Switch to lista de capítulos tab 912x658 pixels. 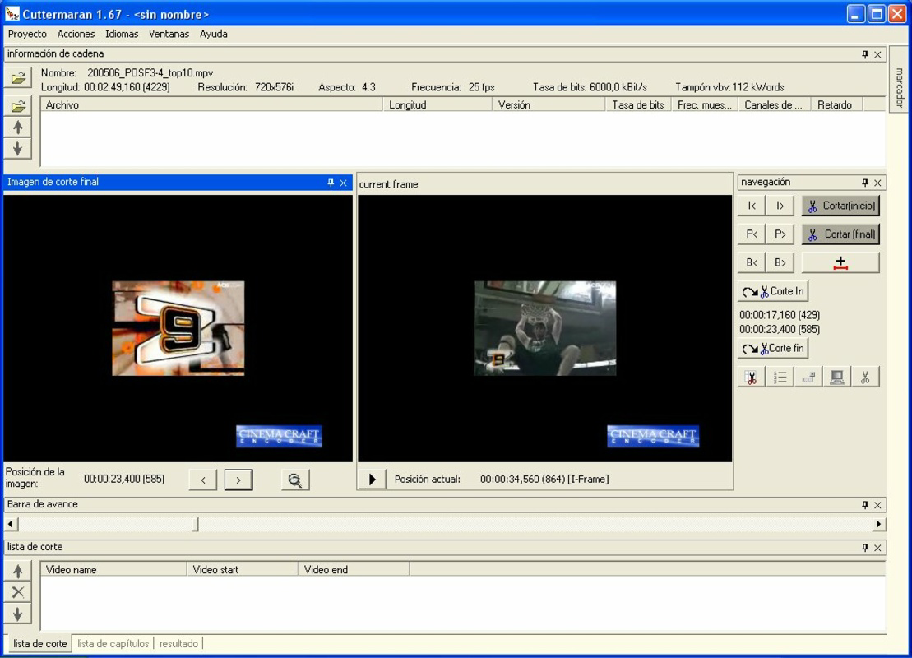pyautogui.click(x=113, y=643)
